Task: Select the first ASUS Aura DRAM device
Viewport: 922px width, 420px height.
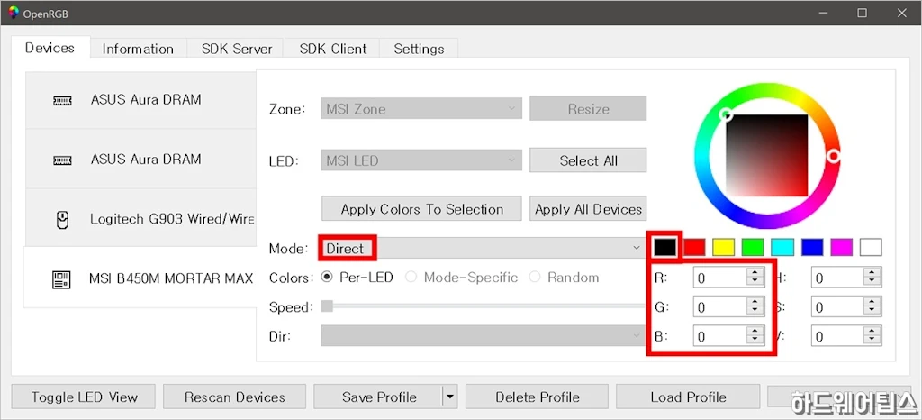Action: 144,99
